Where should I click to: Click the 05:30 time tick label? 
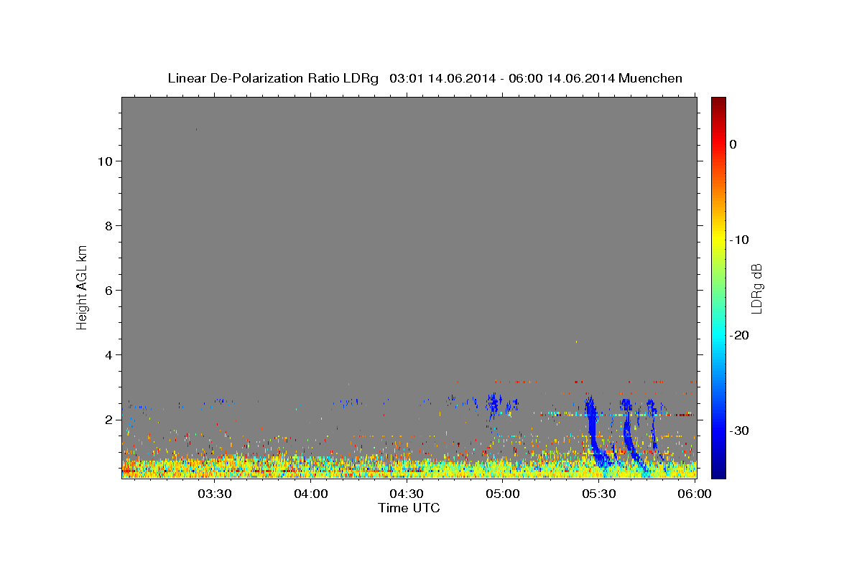[x=599, y=494]
